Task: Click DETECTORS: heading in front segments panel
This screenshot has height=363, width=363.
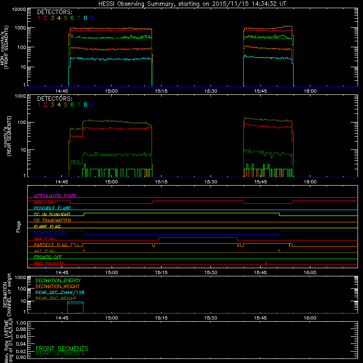Action: click(54, 12)
